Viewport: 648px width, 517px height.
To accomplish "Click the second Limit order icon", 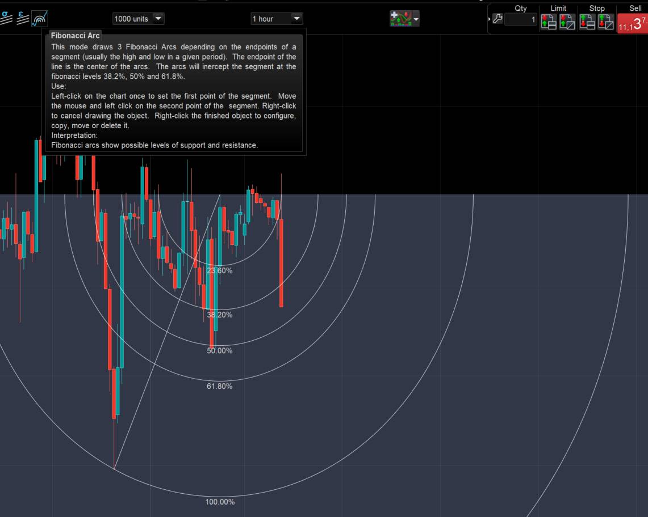I will coord(567,22).
